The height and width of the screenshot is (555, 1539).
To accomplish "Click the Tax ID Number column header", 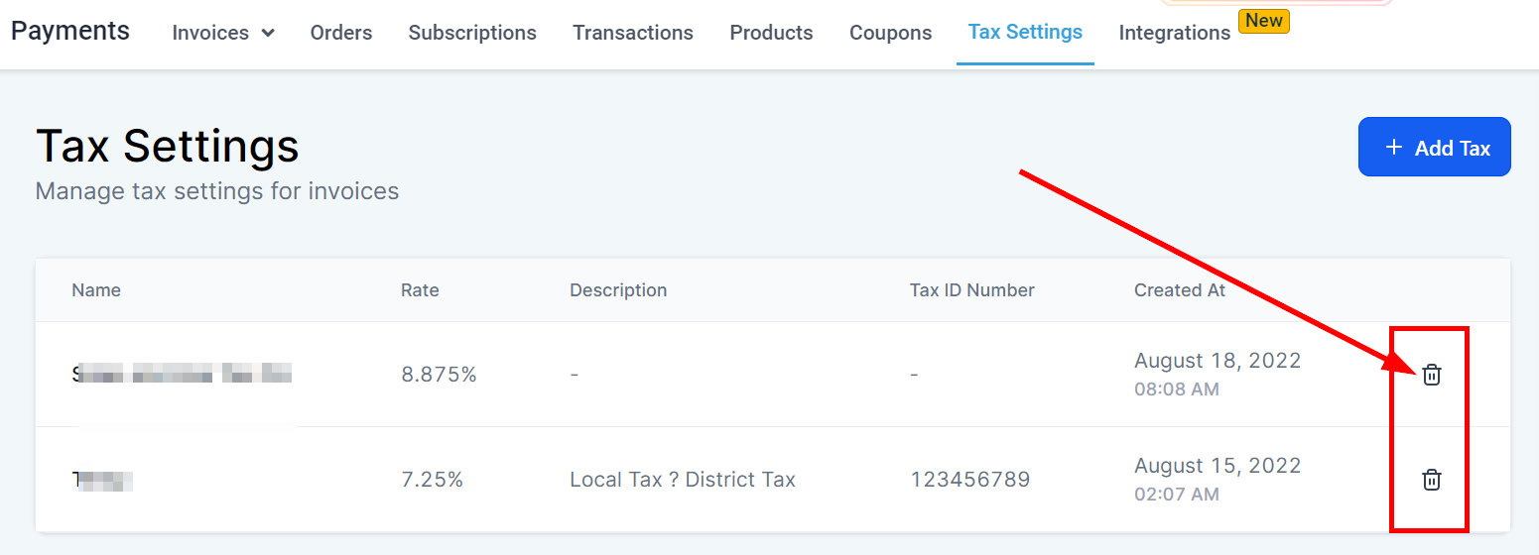I will [971, 290].
